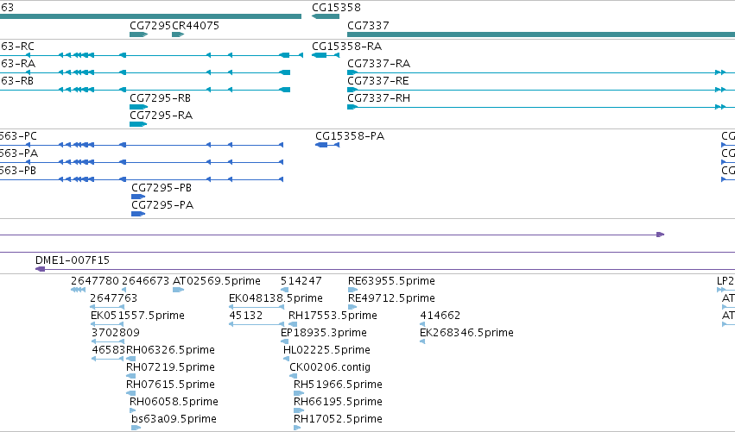The width and height of the screenshot is (735, 432).
Task: Click the CG7295-RB transcript glyph
Action: click(x=139, y=107)
